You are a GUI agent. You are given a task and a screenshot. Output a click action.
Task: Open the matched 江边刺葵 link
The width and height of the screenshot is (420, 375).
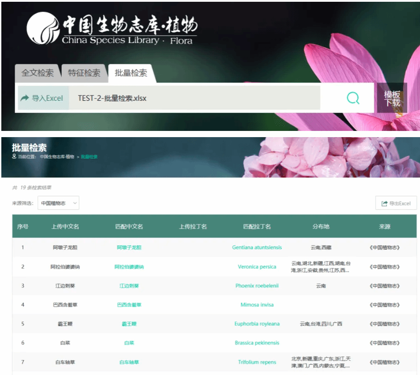129,286
